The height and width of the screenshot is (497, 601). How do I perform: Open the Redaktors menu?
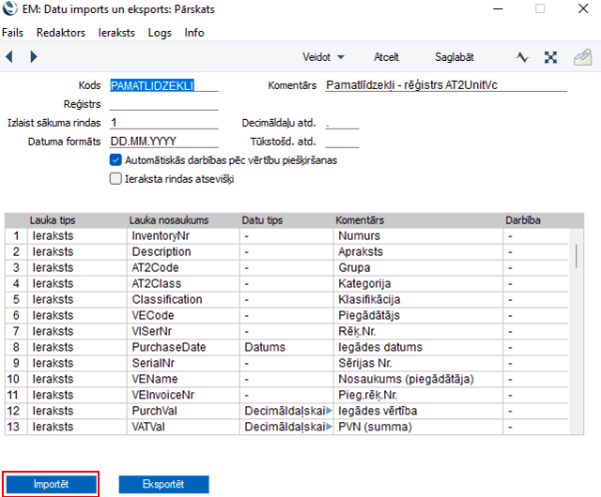[61, 32]
